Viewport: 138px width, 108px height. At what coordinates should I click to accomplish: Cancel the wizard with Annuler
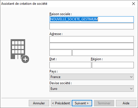(x=39, y=103)
